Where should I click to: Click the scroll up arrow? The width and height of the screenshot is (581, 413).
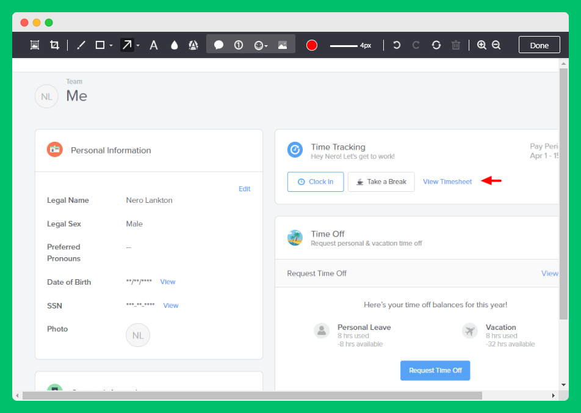click(563, 64)
